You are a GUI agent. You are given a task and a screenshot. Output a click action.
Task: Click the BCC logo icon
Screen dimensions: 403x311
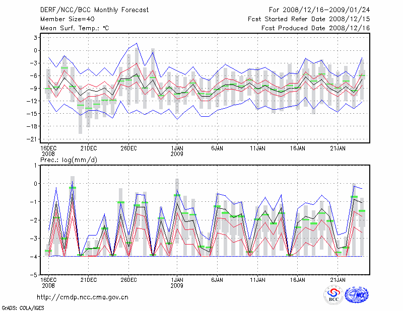pyautogui.click(x=333, y=295)
